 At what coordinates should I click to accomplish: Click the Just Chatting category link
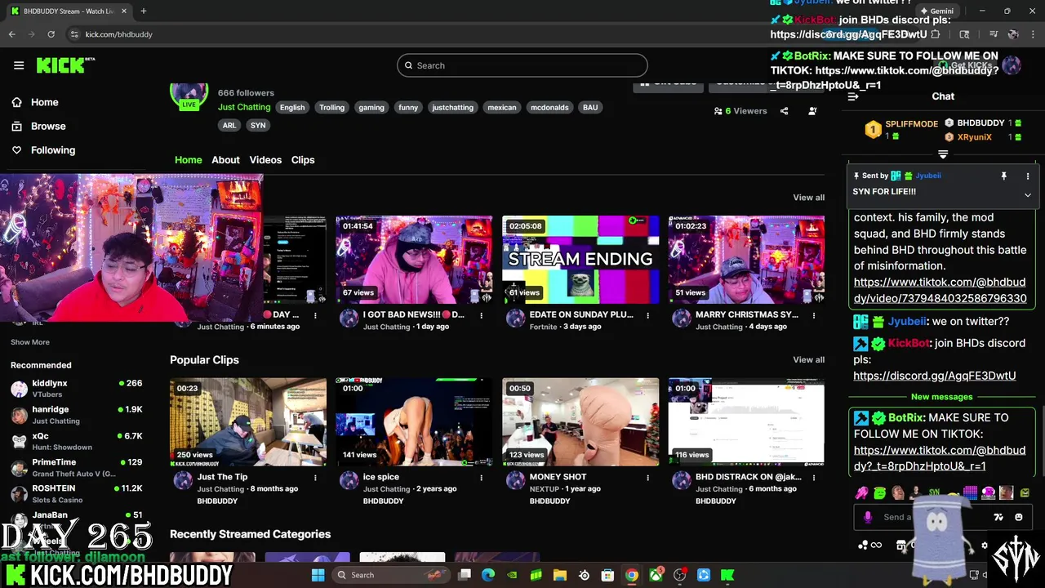pos(244,107)
